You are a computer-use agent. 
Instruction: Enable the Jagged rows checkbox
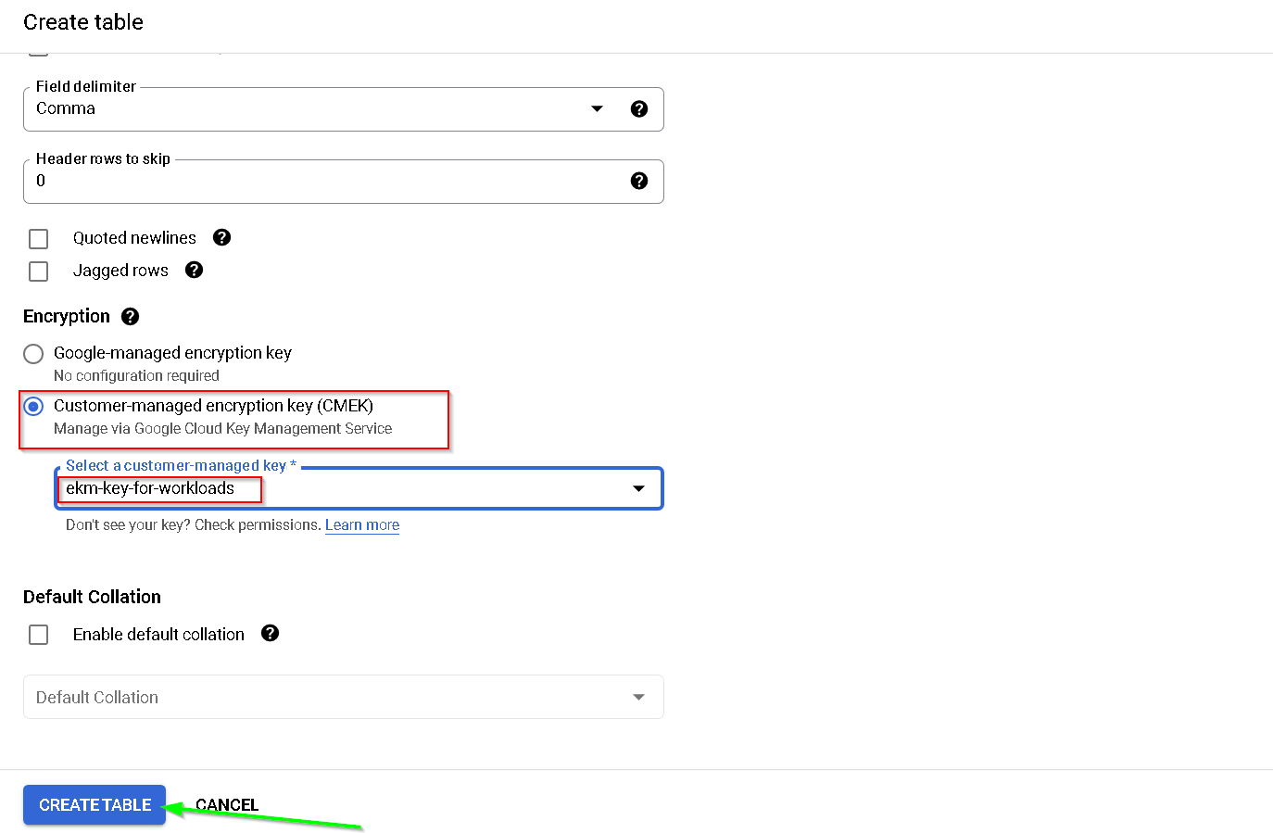(x=38, y=271)
